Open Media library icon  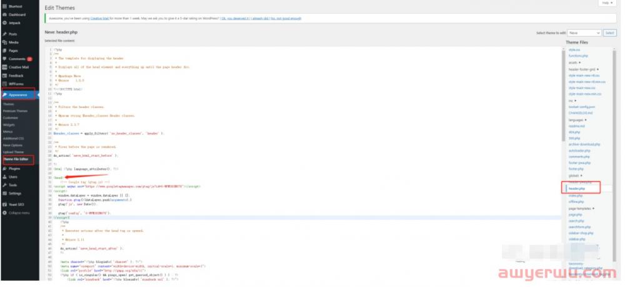coord(4,42)
